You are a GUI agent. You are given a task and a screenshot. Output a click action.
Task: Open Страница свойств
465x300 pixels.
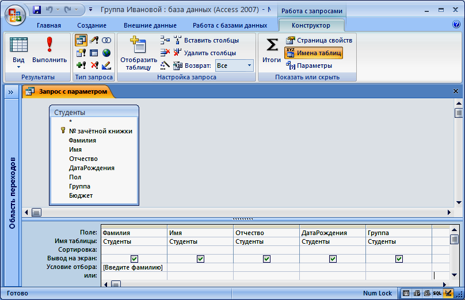coord(319,40)
